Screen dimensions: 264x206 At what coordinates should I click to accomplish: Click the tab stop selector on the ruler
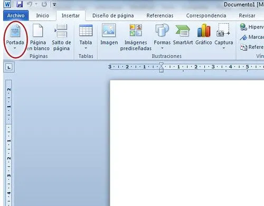[9, 67]
